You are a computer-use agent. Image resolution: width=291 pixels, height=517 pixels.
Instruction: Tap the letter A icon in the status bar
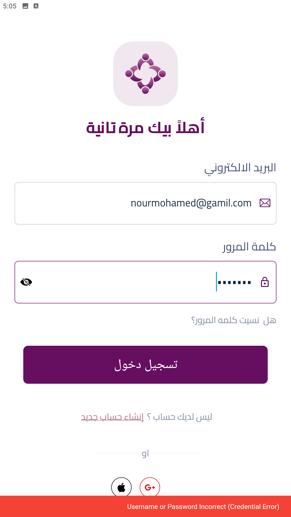tap(36, 6)
